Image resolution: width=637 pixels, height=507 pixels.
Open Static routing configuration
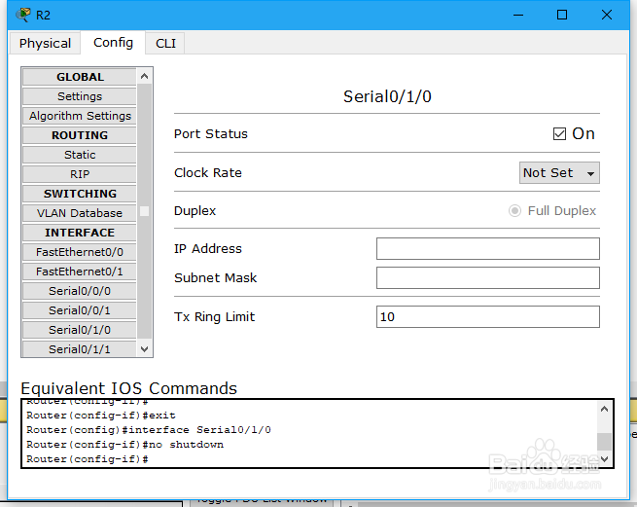[80, 155]
